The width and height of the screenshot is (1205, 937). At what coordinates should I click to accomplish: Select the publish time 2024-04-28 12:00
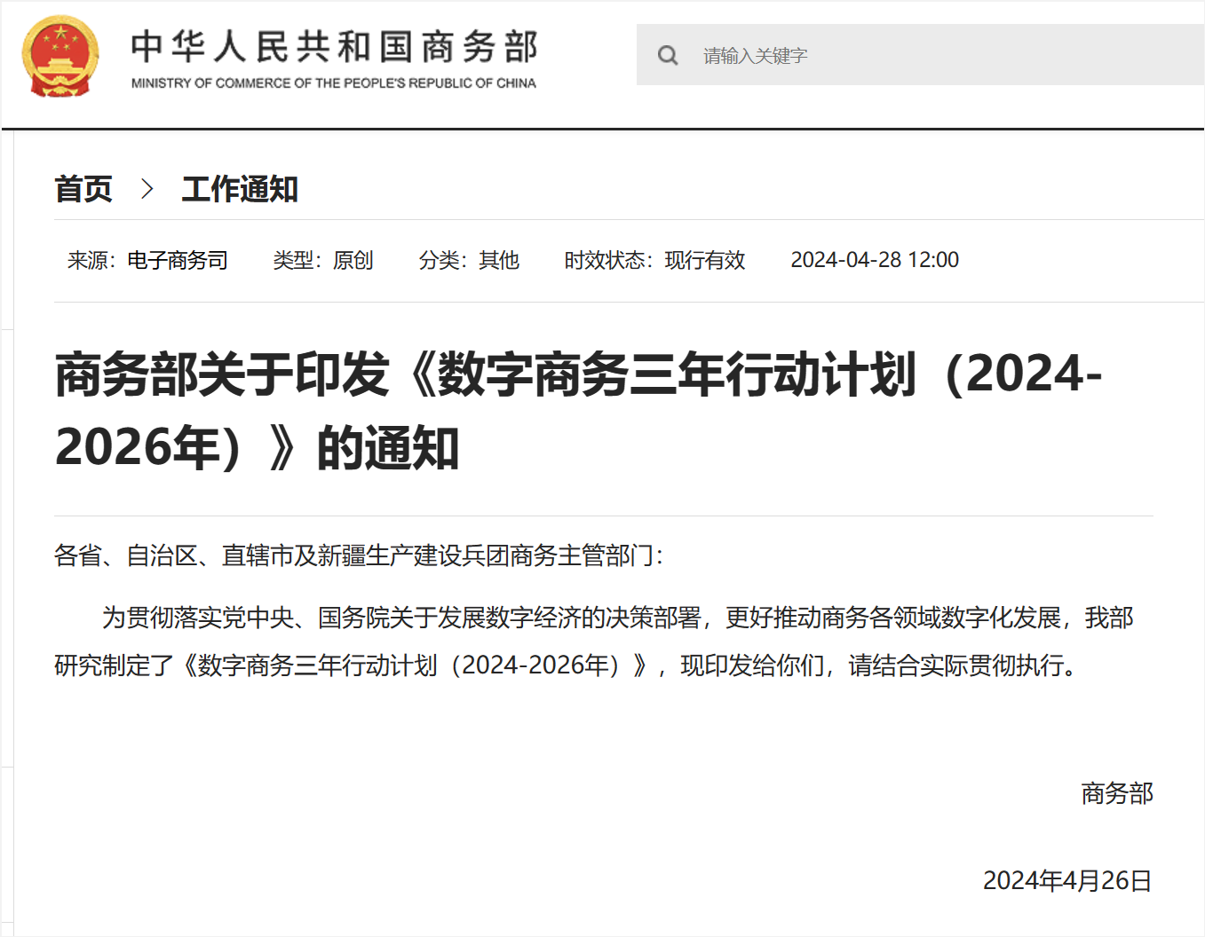pyautogui.click(x=875, y=260)
